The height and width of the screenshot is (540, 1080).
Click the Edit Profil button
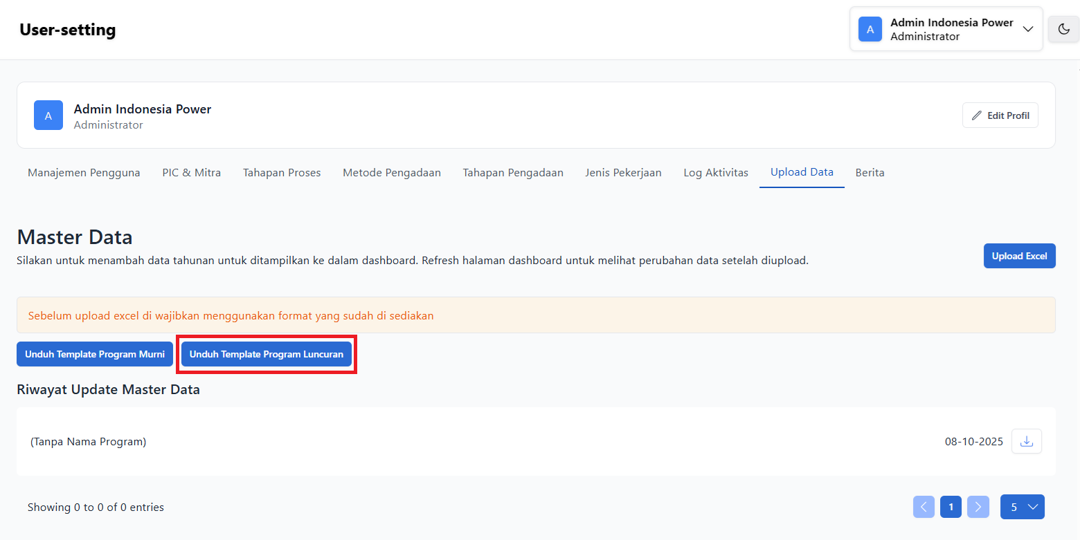[1000, 115]
